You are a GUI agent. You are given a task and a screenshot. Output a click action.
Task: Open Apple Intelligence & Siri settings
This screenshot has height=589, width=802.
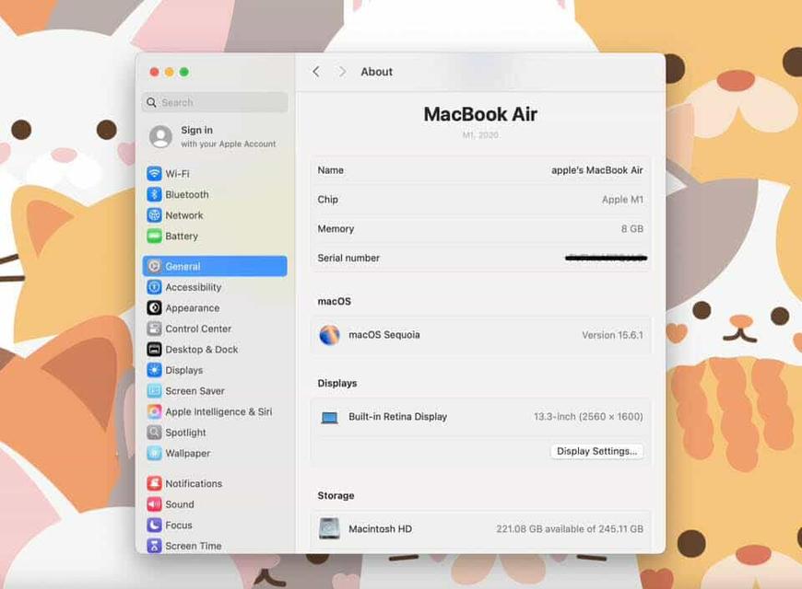coord(155,411)
